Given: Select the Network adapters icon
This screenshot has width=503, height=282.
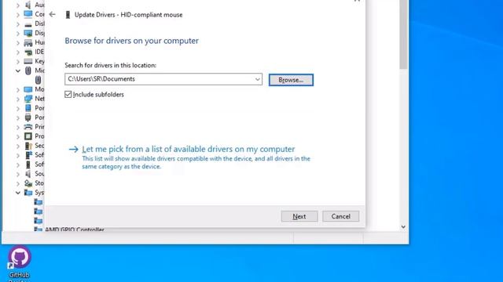Looking at the screenshot, I should 28,99.
